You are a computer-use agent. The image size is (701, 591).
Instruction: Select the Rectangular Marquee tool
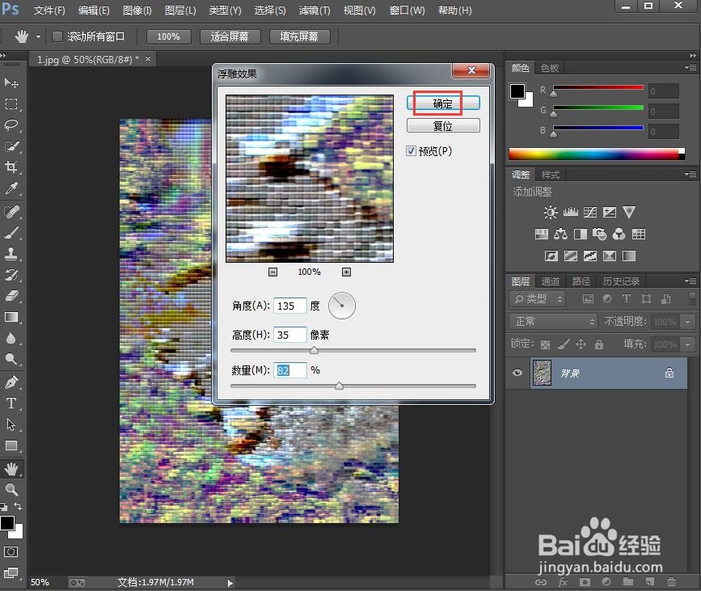(x=11, y=103)
